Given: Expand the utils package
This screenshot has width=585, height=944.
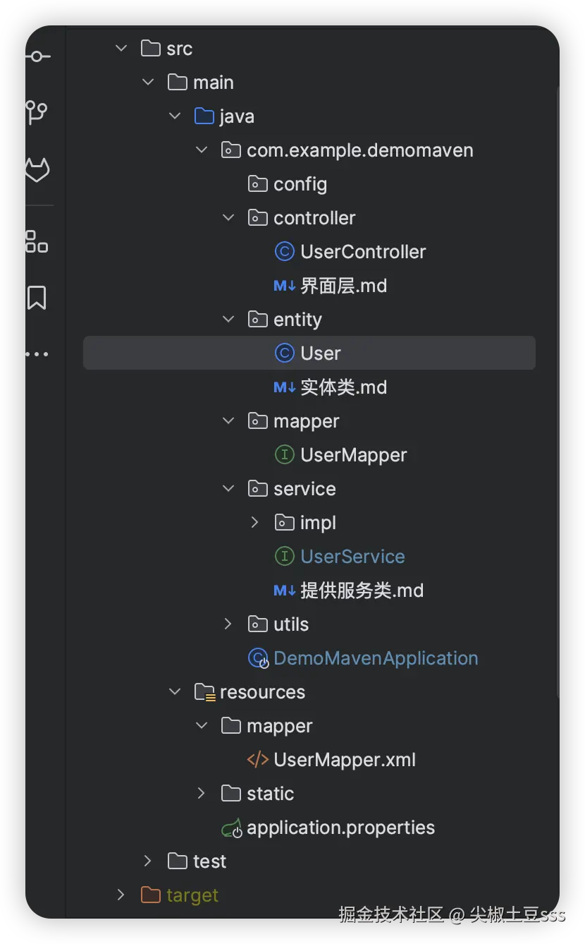Looking at the screenshot, I should click(x=228, y=624).
